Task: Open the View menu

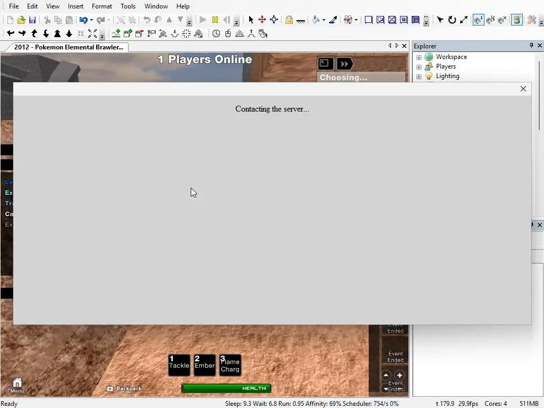Action: (x=53, y=6)
